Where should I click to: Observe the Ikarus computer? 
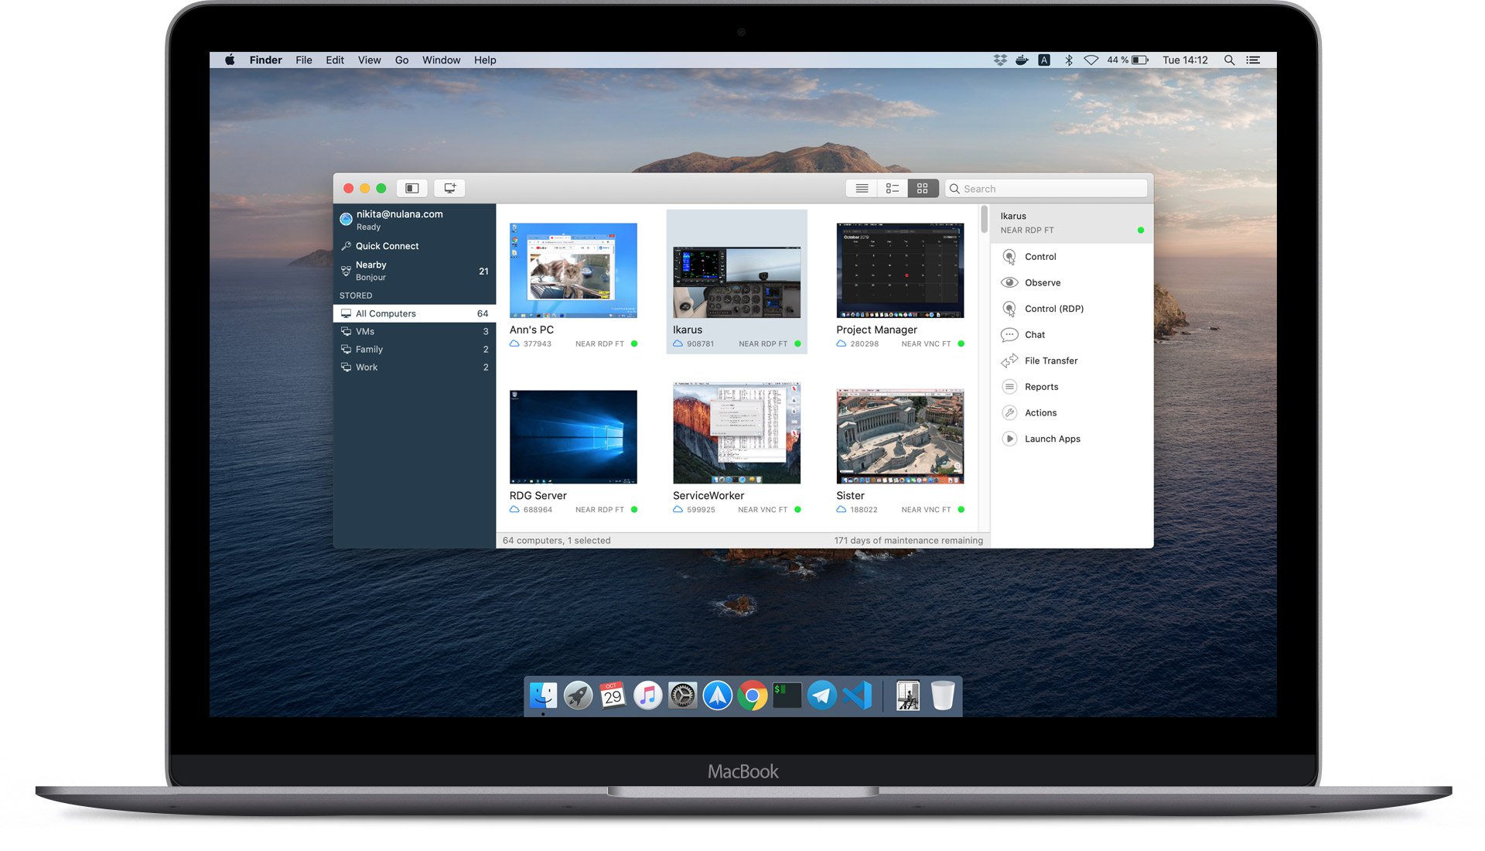(1042, 282)
